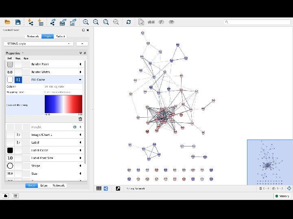293x219 pixels.
Task: Open the Properties dropdown menu
Action: 15,53
